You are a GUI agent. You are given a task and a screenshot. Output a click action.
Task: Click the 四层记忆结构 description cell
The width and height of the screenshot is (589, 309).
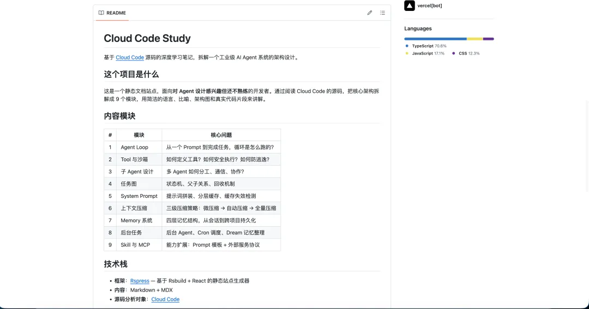(x=221, y=220)
